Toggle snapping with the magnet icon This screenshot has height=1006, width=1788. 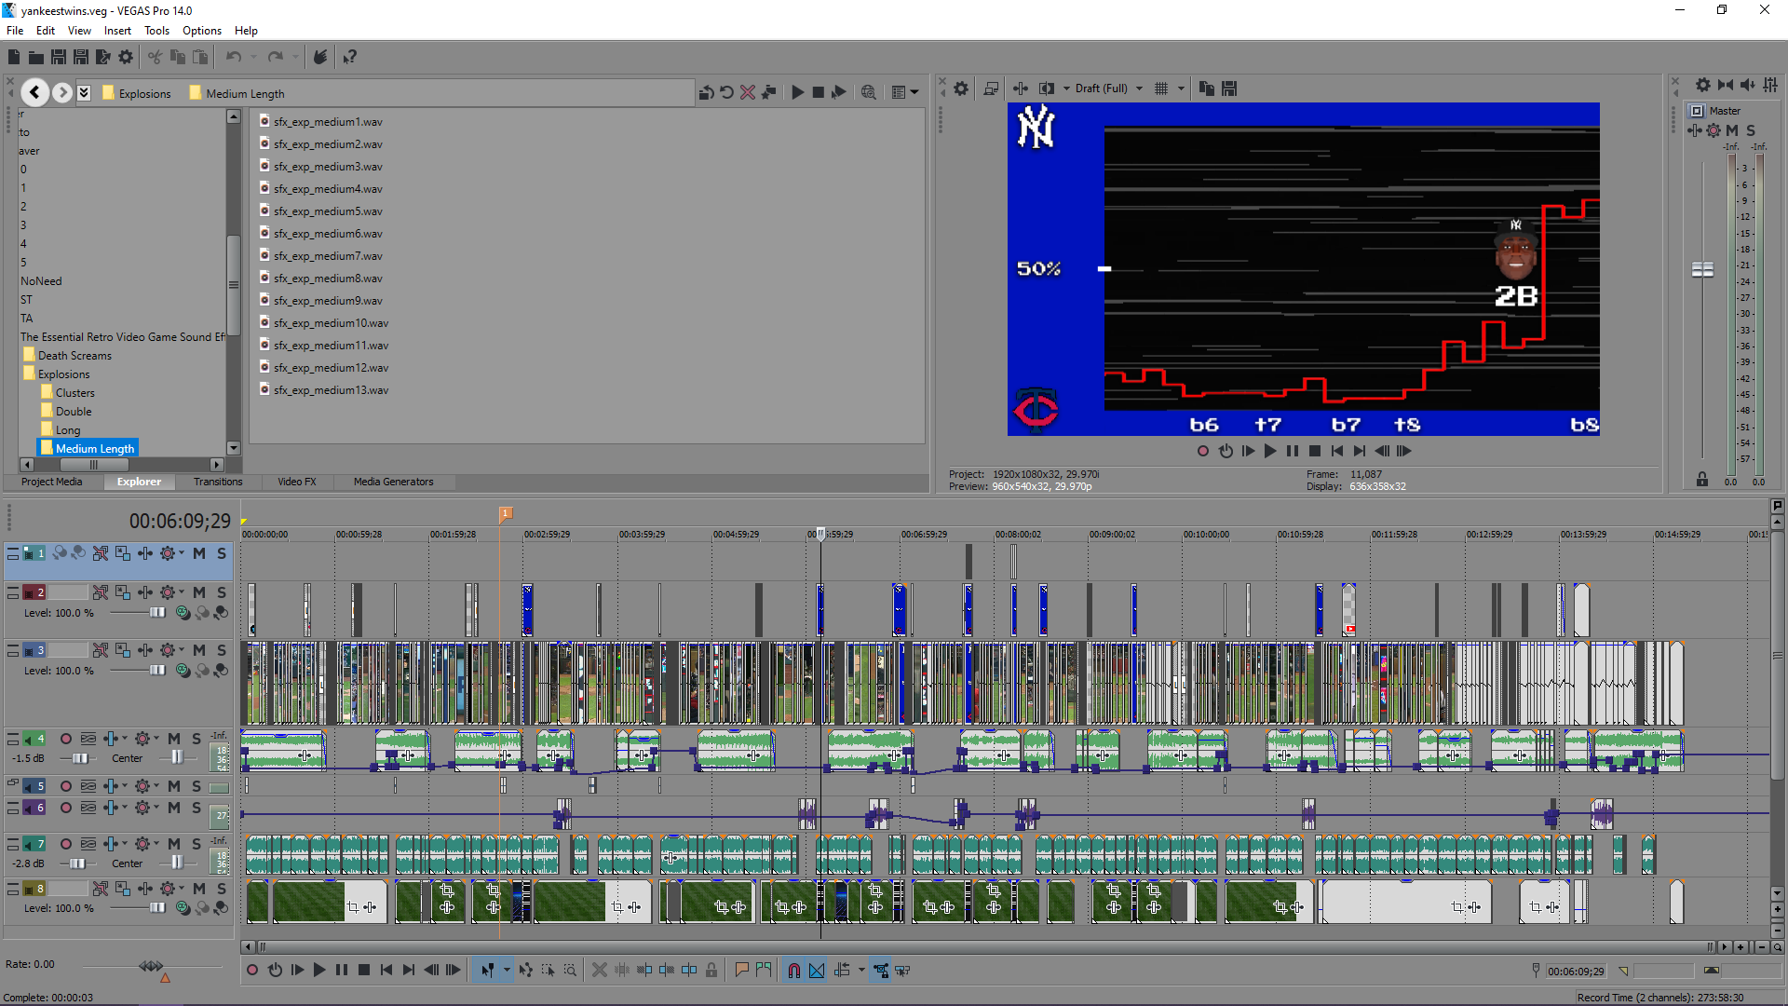794,971
